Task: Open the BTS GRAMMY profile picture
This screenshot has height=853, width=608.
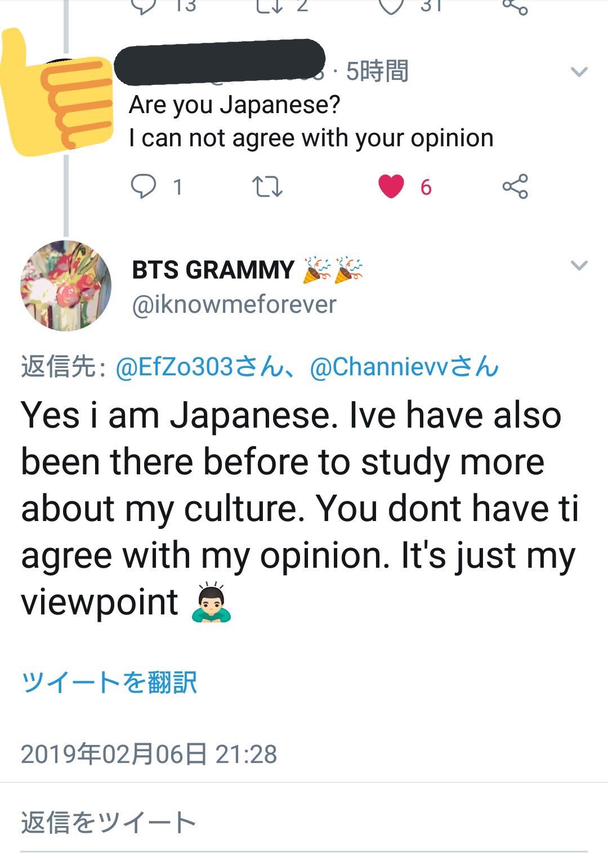Action: 66,285
